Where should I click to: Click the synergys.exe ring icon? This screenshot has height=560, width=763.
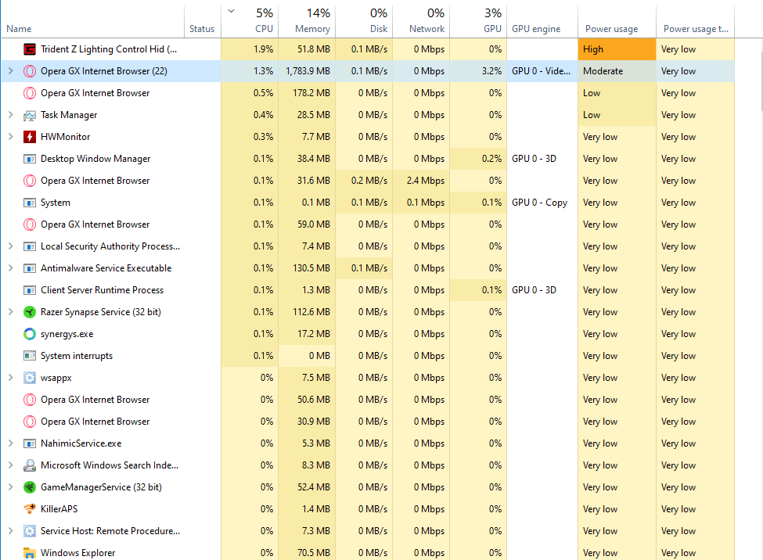(30, 334)
